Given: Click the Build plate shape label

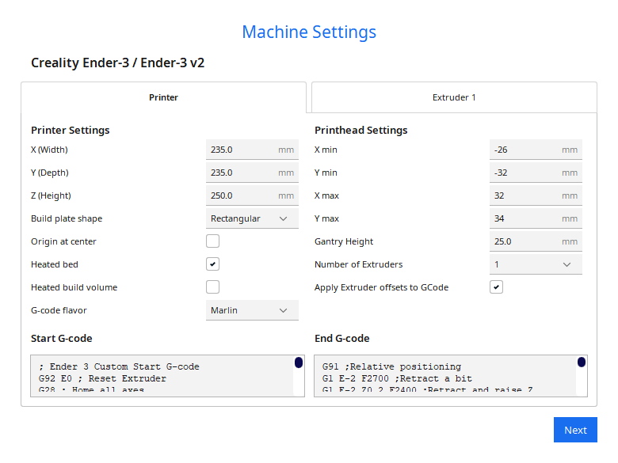Looking at the screenshot, I should click(67, 218).
